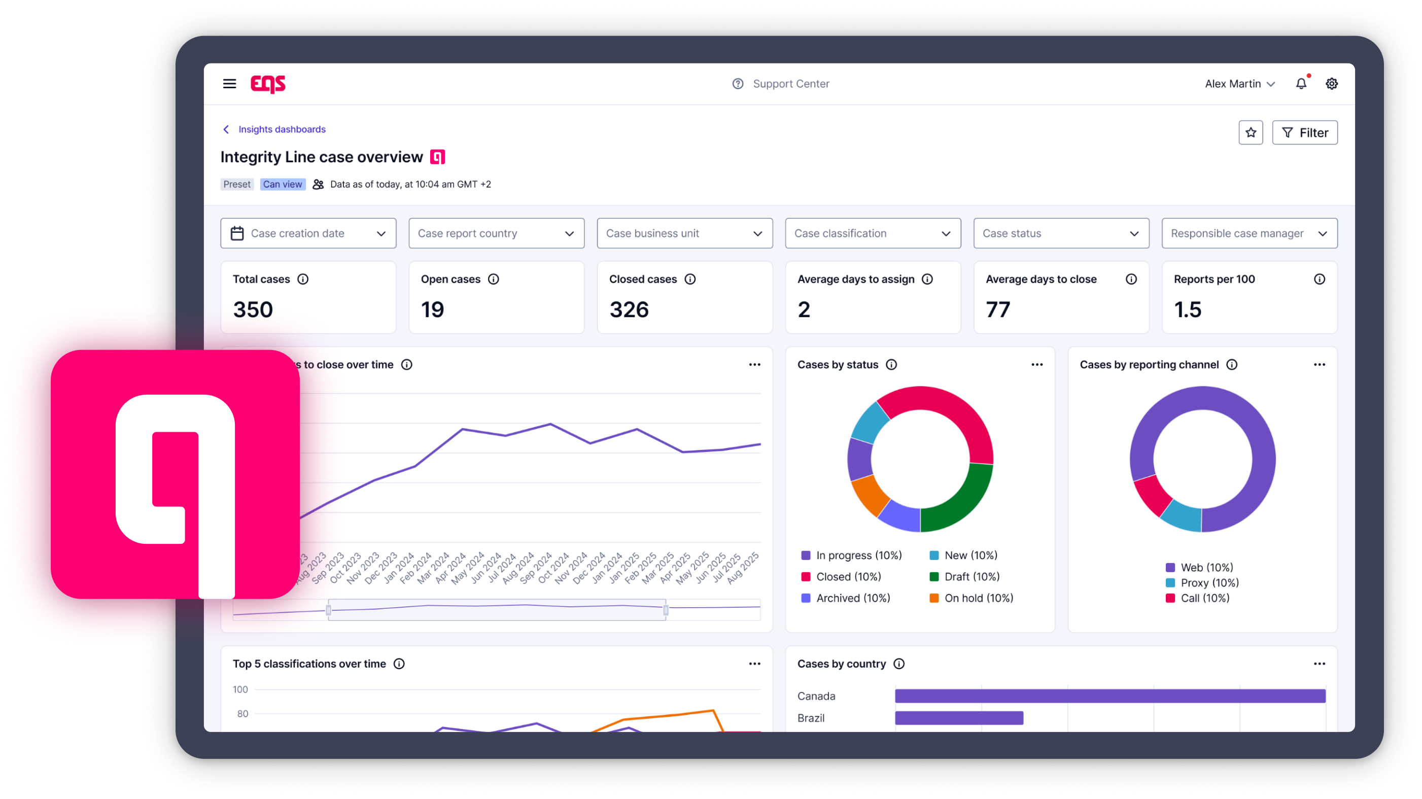Click Reports per 100 info icon

(x=1319, y=279)
